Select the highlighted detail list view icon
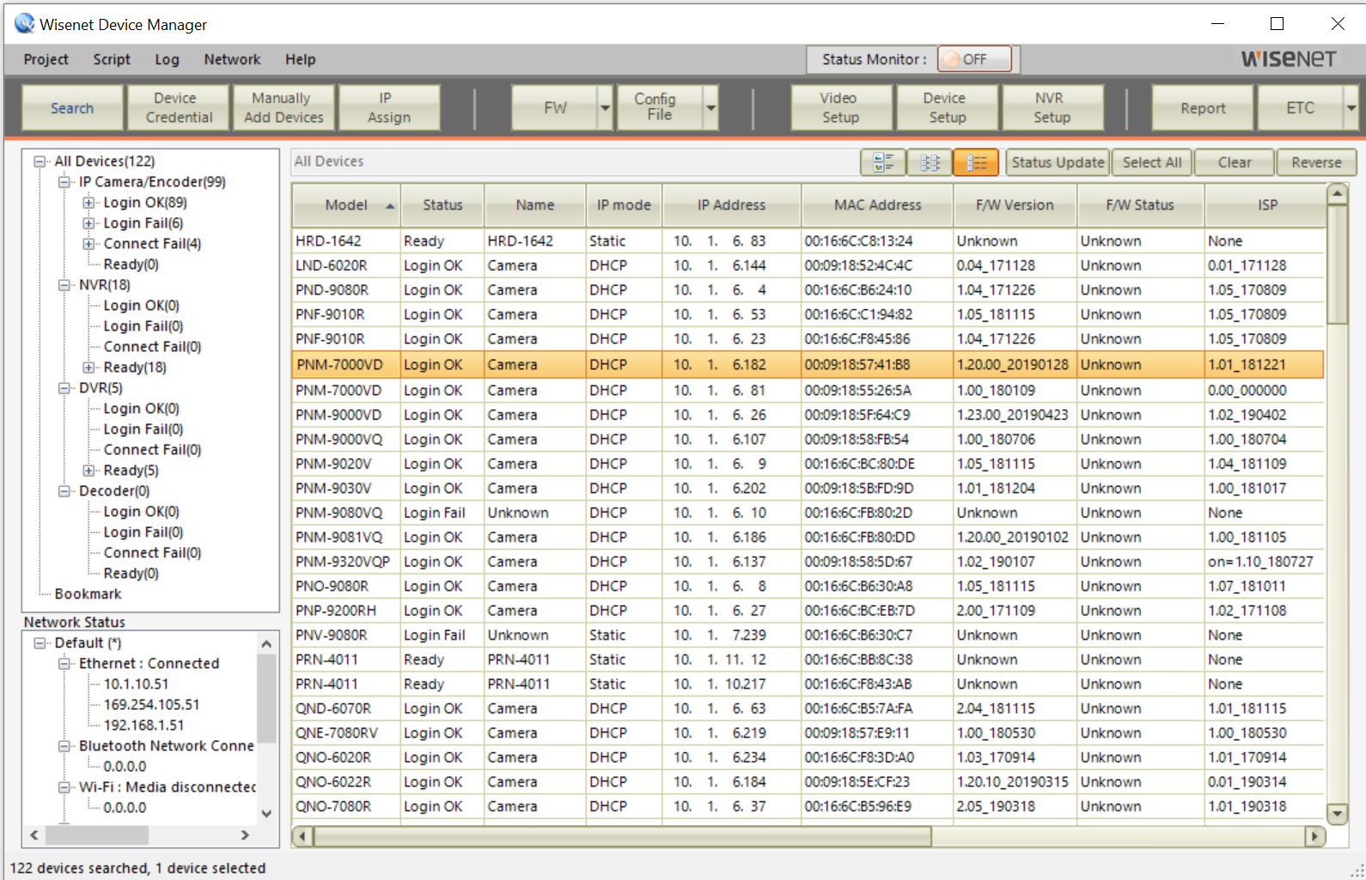This screenshot has width=1366, height=880. 976,162
